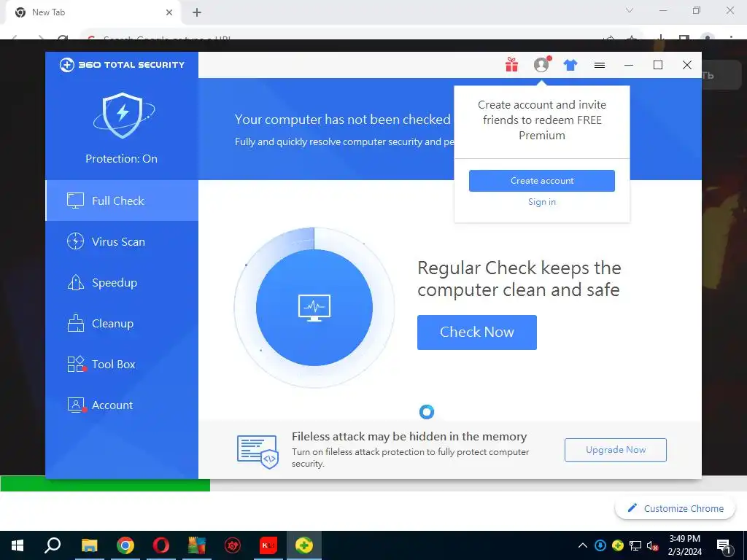This screenshot has height=560, width=747.
Task: Open the theme T-shirt icon
Action: coord(570,65)
